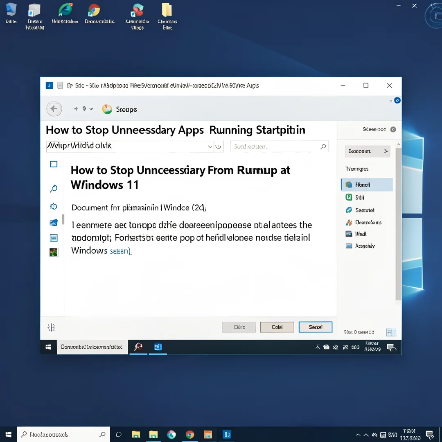Screen dimensions: 442x442
Task: Click the 'setan)' hyperlink in the article
Action: pyautogui.click(x=120, y=250)
